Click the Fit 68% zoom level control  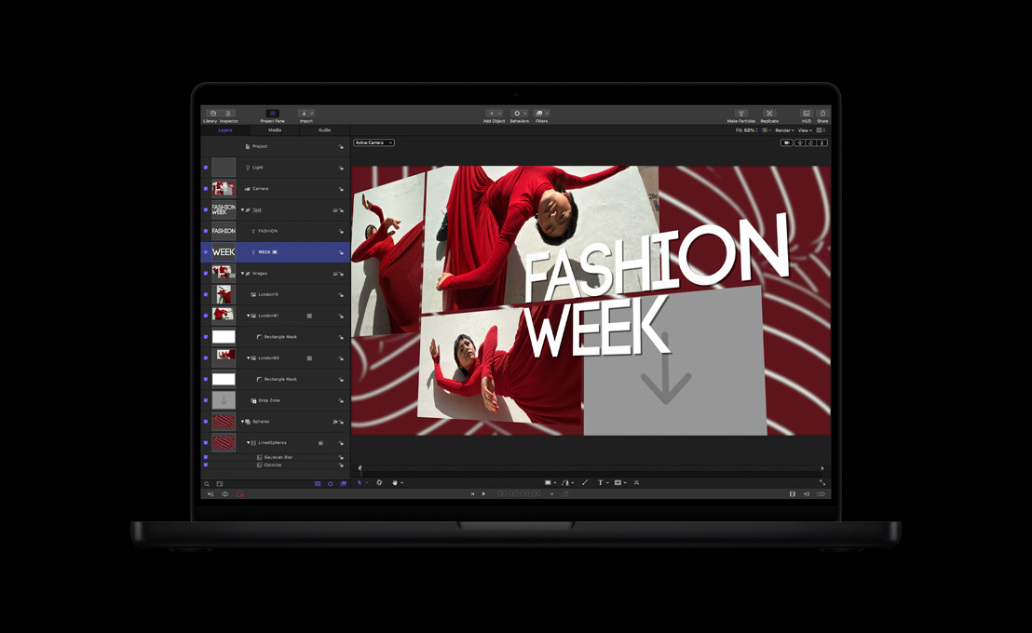pos(746,130)
